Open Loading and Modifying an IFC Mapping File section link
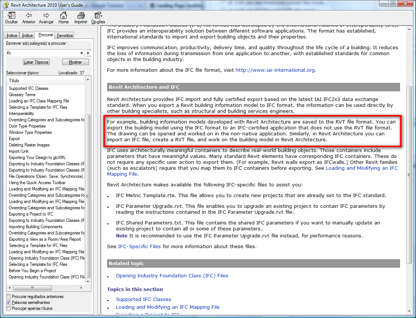416x318 pixels. point(168,307)
